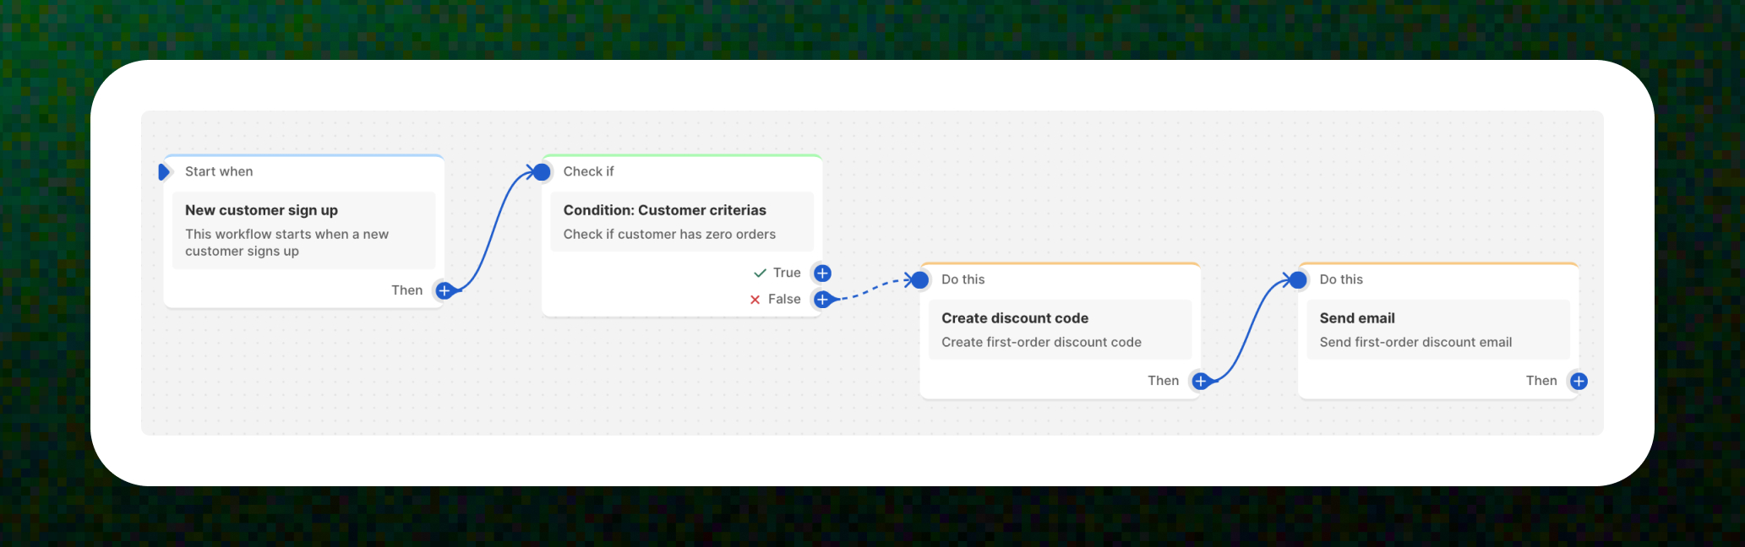Click input connector dot of Send email node

[x=1298, y=279]
